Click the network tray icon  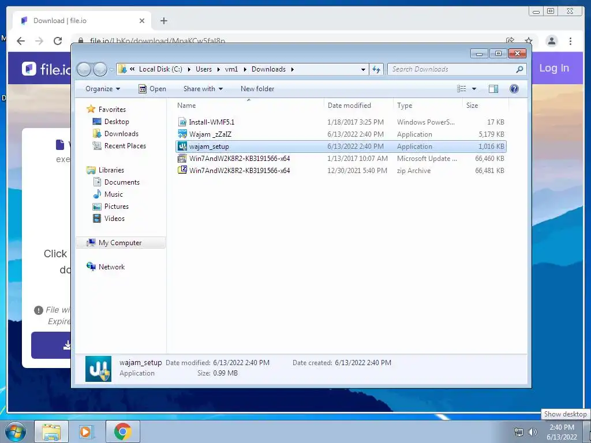pos(519,432)
